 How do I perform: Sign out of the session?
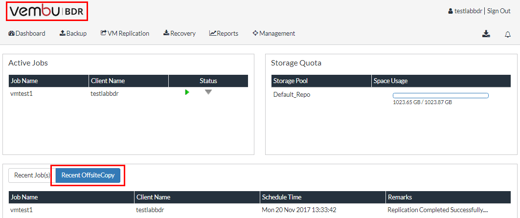coord(498,11)
